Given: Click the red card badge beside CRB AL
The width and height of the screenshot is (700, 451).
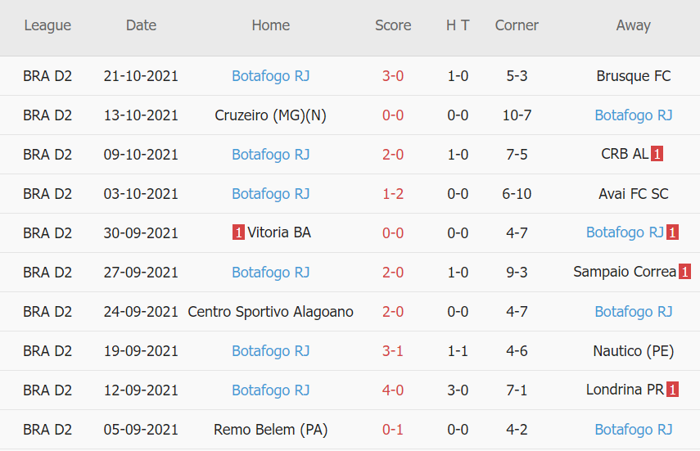Looking at the screenshot, I should [657, 154].
